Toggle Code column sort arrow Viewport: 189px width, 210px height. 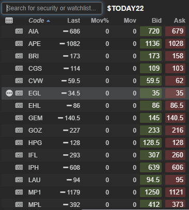pyautogui.click(x=49, y=21)
